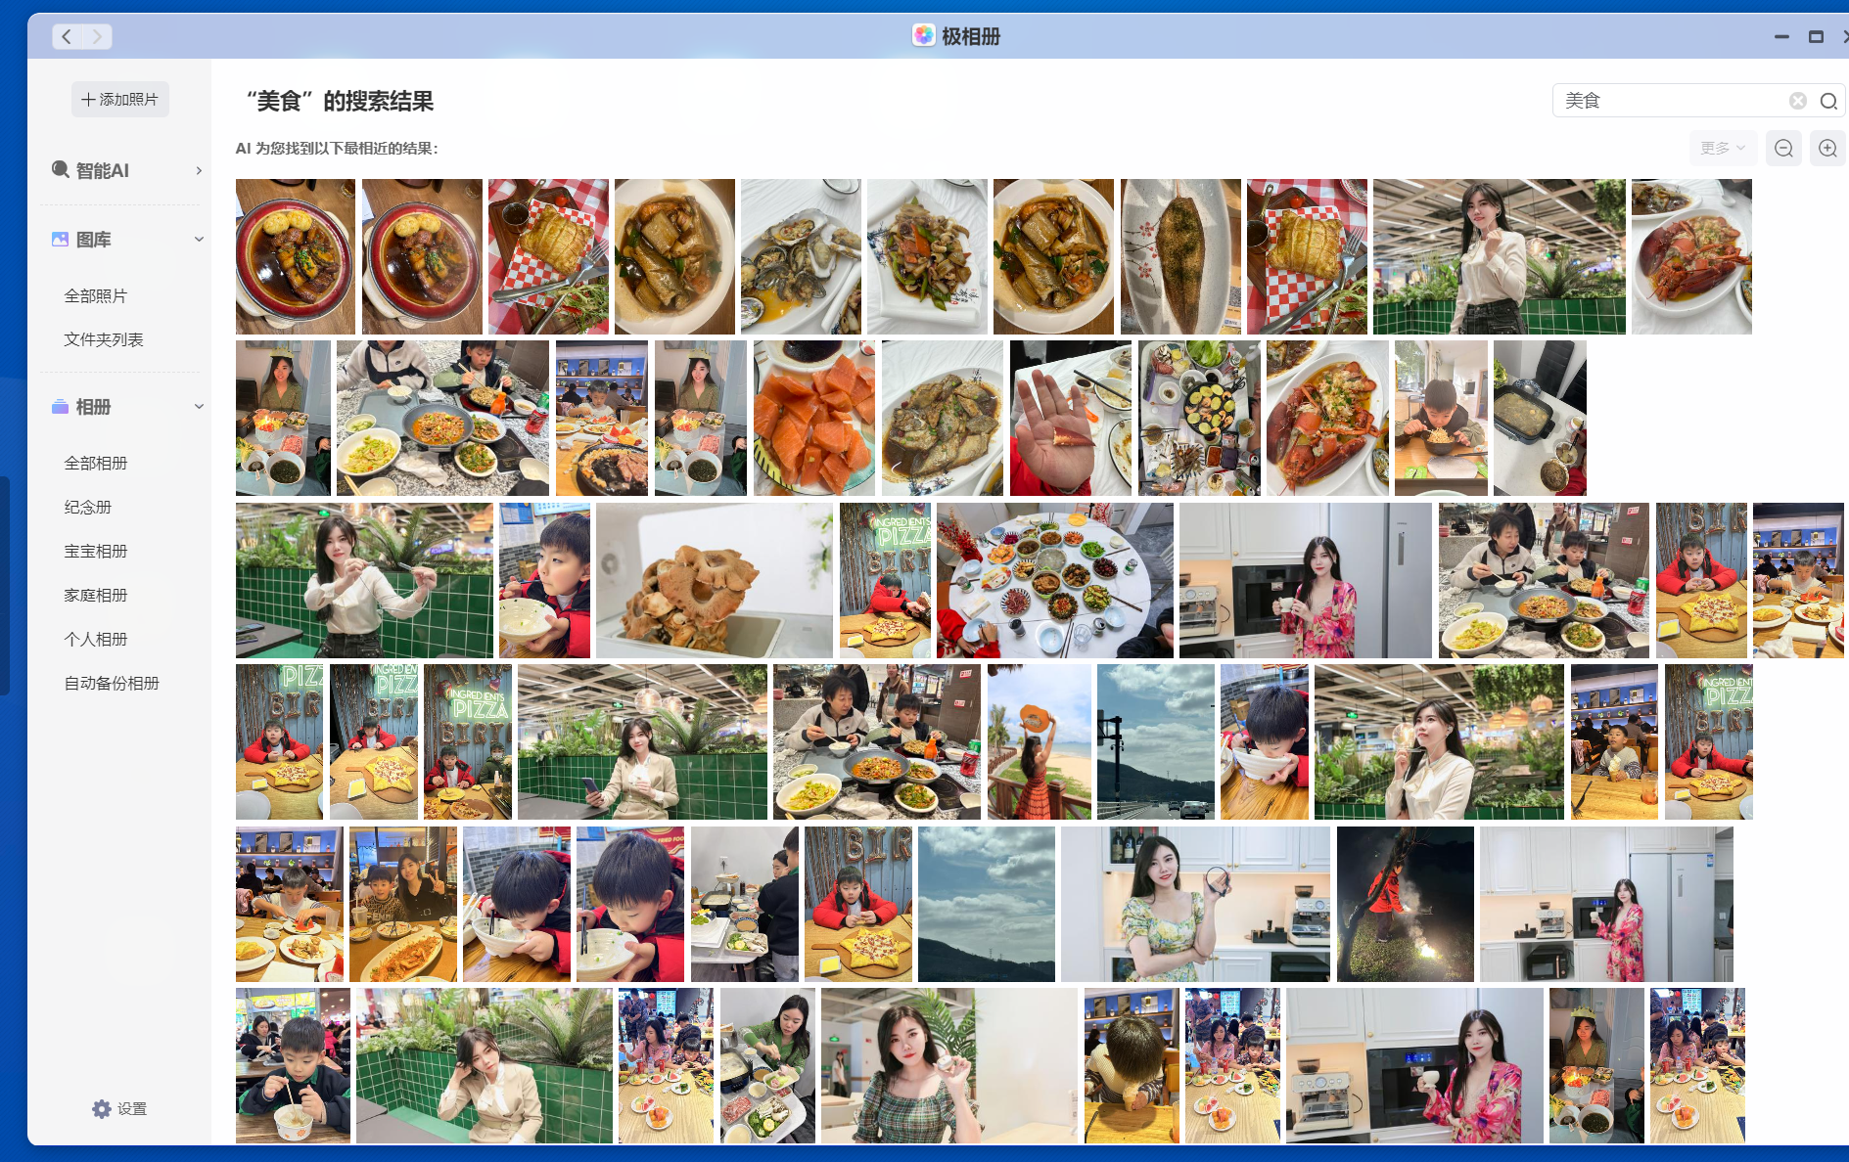Open the braised pork dish thumbnail
Viewport: 1849px width, 1162px height.
295,255
